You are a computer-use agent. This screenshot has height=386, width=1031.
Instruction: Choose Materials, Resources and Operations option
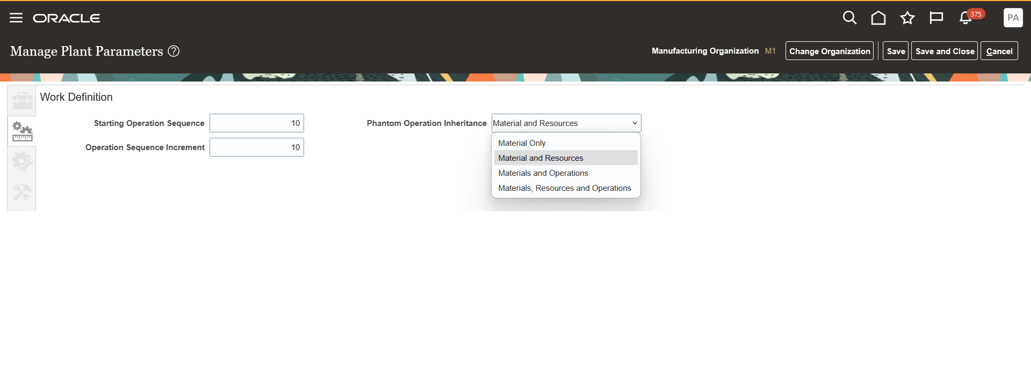coord(566,188)
